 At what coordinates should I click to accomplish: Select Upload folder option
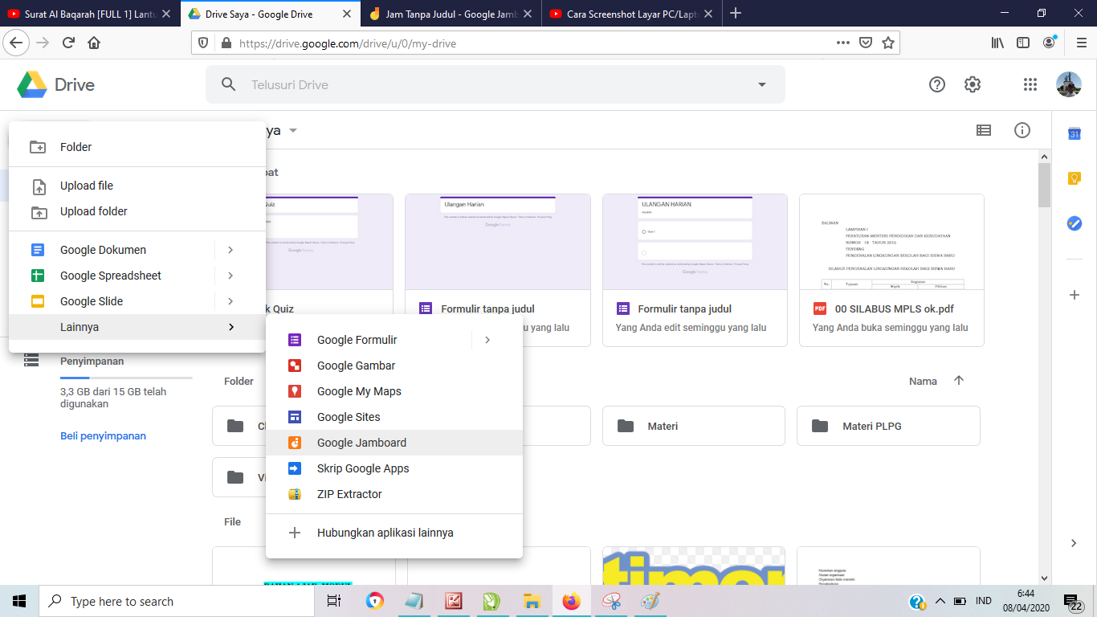tap(137, 211)
